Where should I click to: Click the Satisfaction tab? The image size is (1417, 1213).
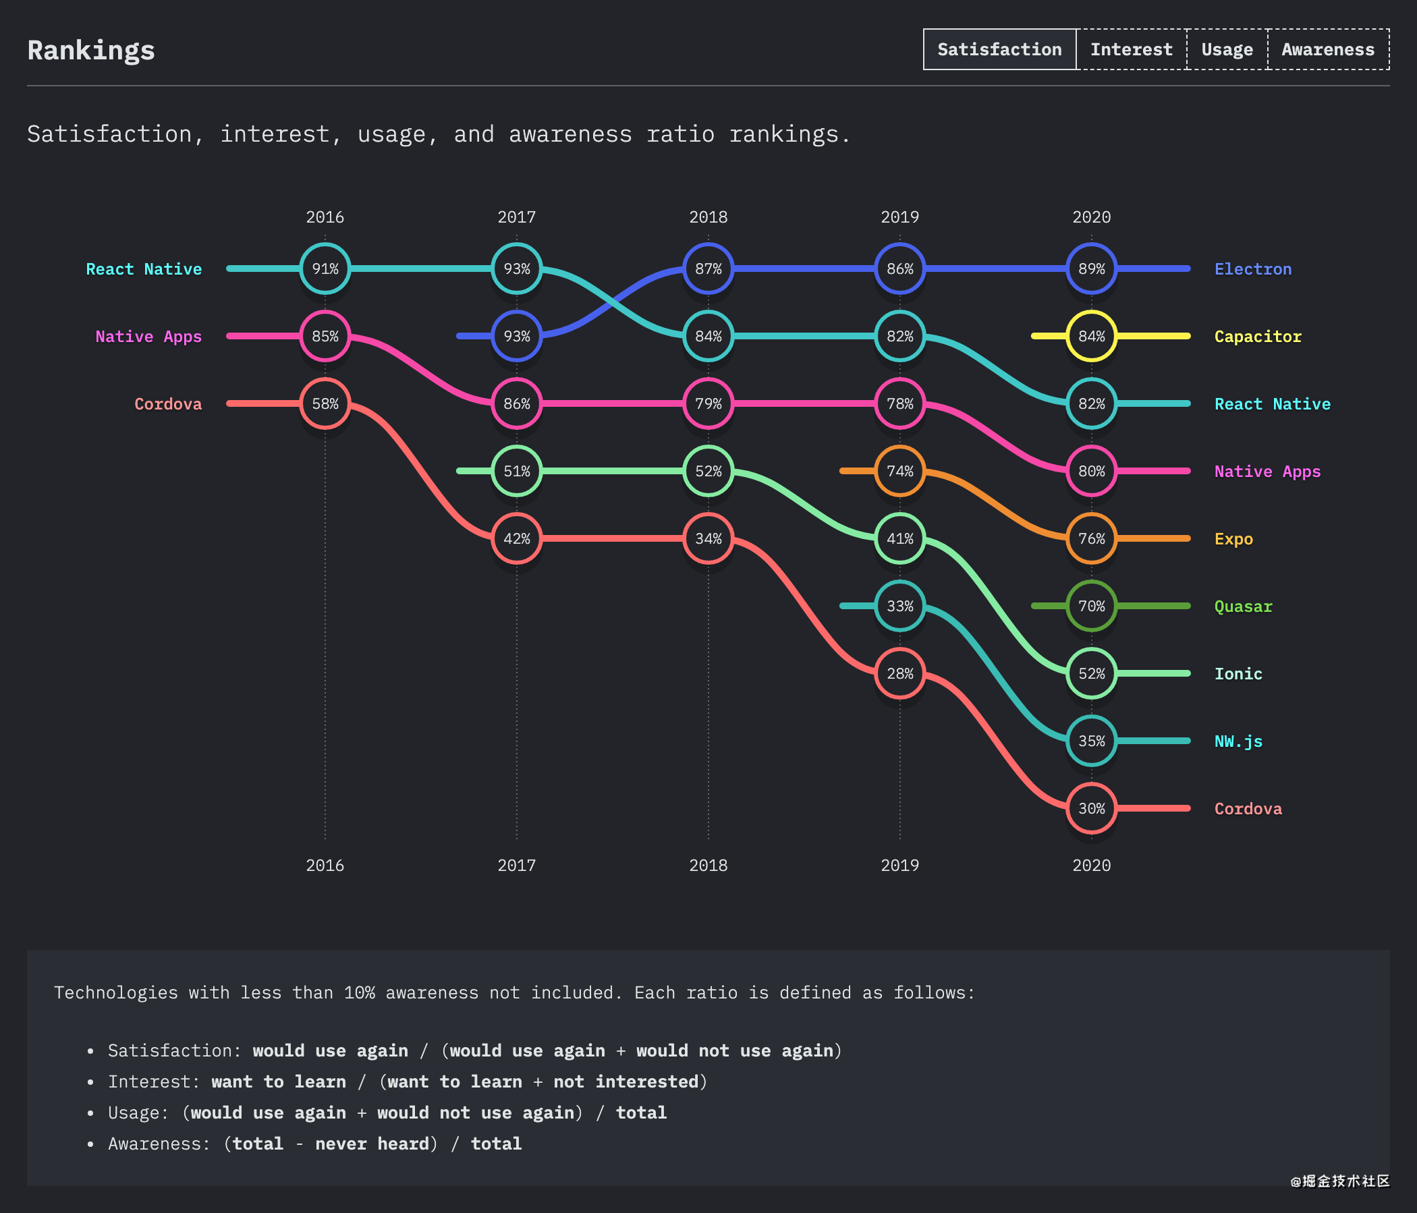[999, 49]
